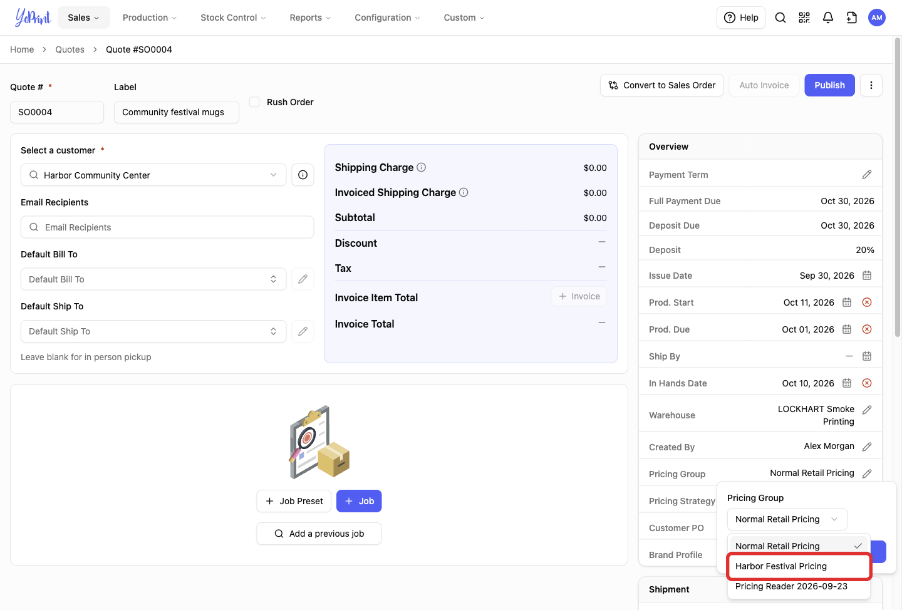Publish the quote

point(830,85)
